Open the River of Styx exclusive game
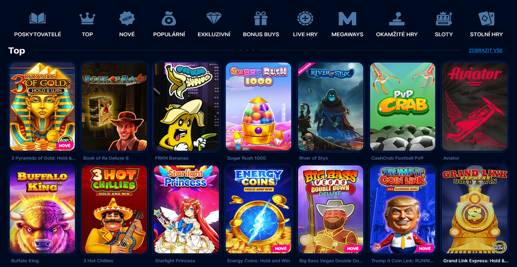The image size is (517, 267). [331, 106]
